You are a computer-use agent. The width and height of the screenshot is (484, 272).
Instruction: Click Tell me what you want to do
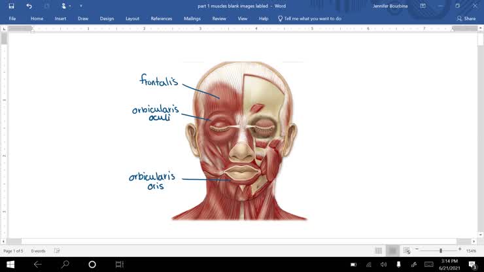309,18
